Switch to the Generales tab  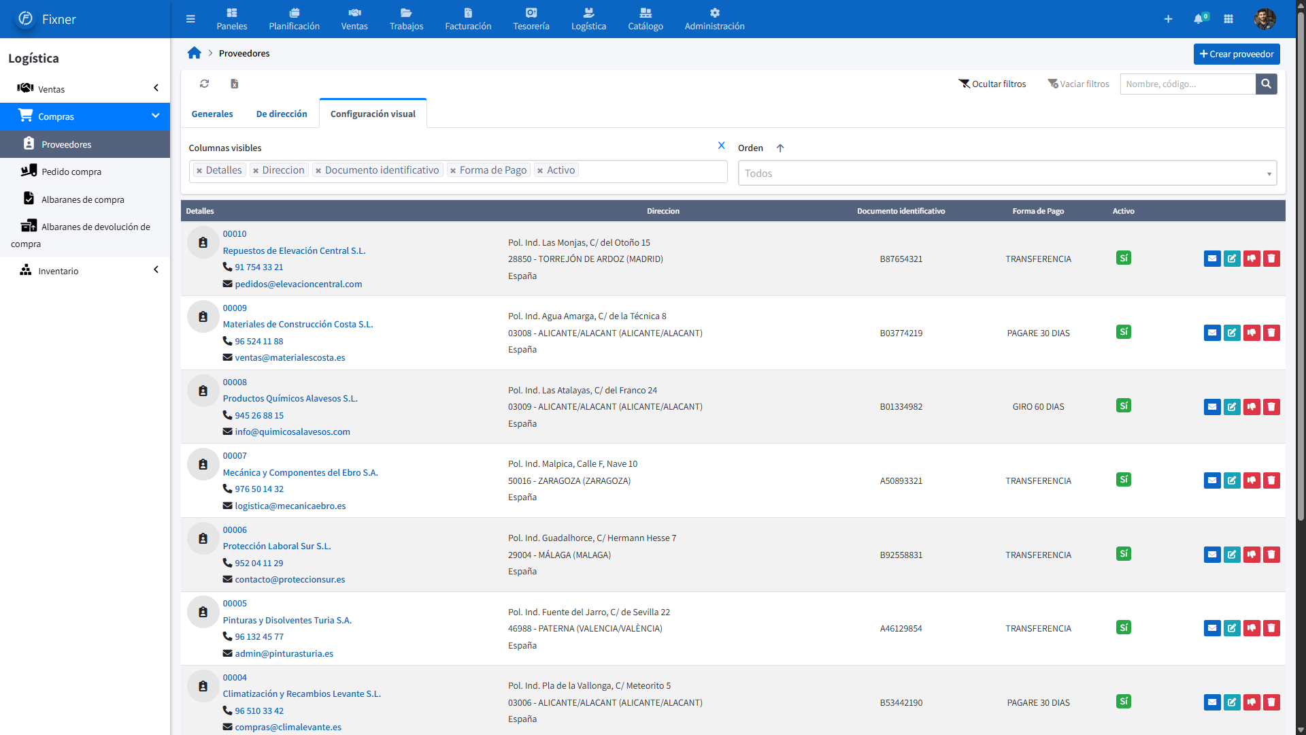click(x=212, y=114)
